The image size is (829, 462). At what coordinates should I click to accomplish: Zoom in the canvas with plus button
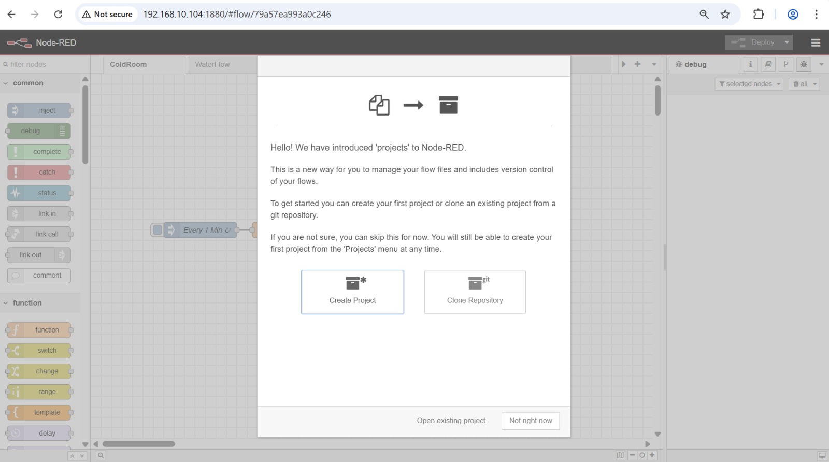pyautogui.click(x=652, y=455)
